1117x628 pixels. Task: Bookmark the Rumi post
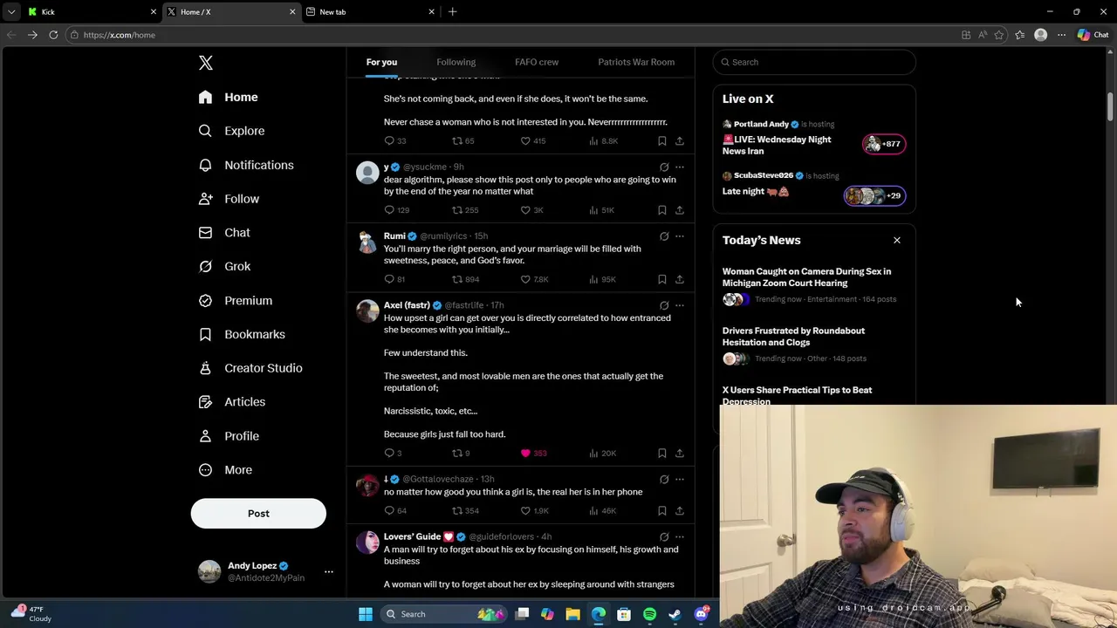(x=662, y=279)
